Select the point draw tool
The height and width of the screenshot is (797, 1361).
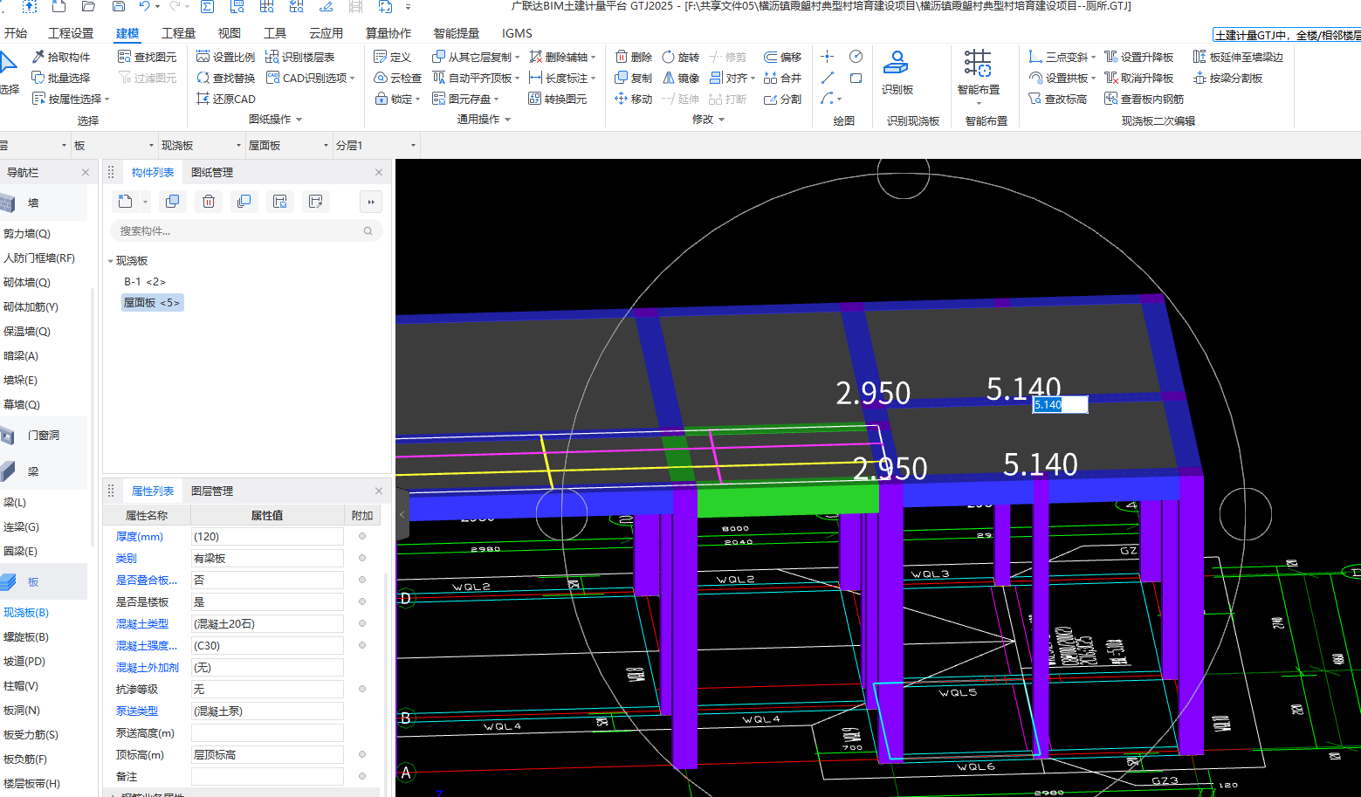pyautogui.click(x=828, y=57)
